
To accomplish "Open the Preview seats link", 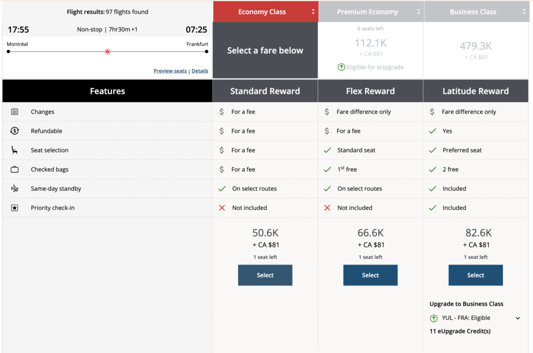I will pos(170,71).
